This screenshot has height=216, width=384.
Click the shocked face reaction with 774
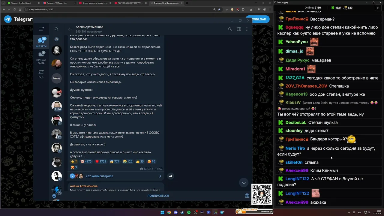(x=115, y=161)
